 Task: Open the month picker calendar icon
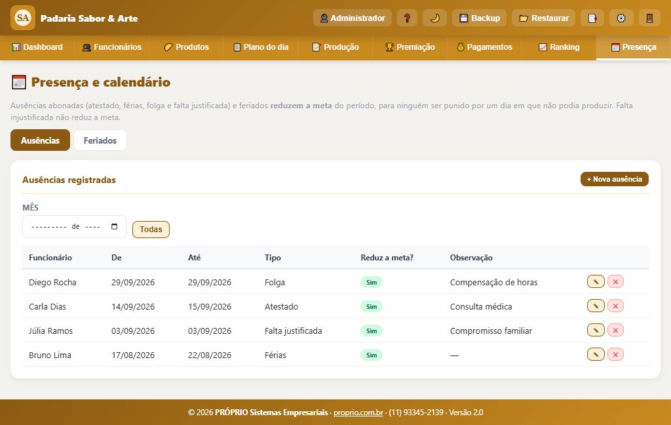(x=114, y=226)
